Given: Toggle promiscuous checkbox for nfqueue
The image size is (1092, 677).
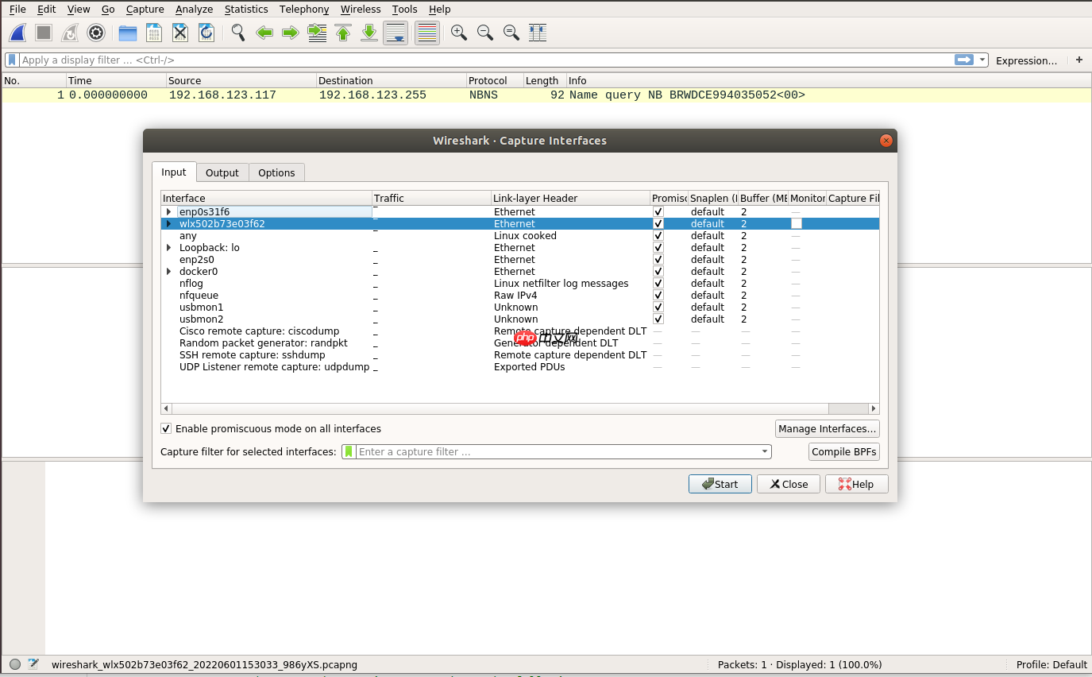Looking at the screenshot, I should [658, 296].
